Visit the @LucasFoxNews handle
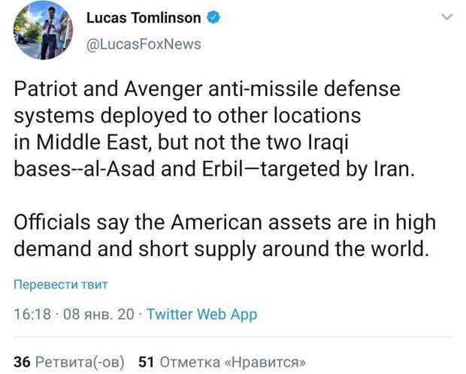 click(x=144, y=44)
